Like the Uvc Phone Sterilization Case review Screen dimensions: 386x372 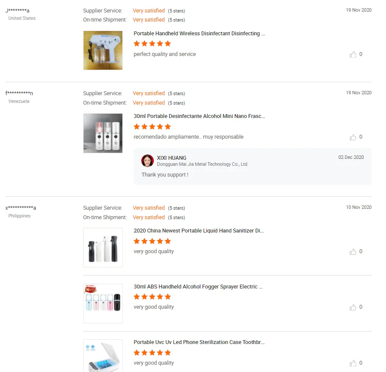(353, 363)
